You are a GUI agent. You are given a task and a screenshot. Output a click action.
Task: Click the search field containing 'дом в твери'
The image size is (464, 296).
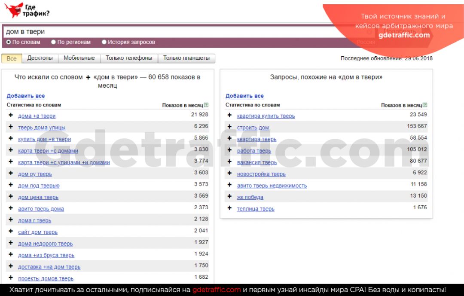click(x=172, y=32)
